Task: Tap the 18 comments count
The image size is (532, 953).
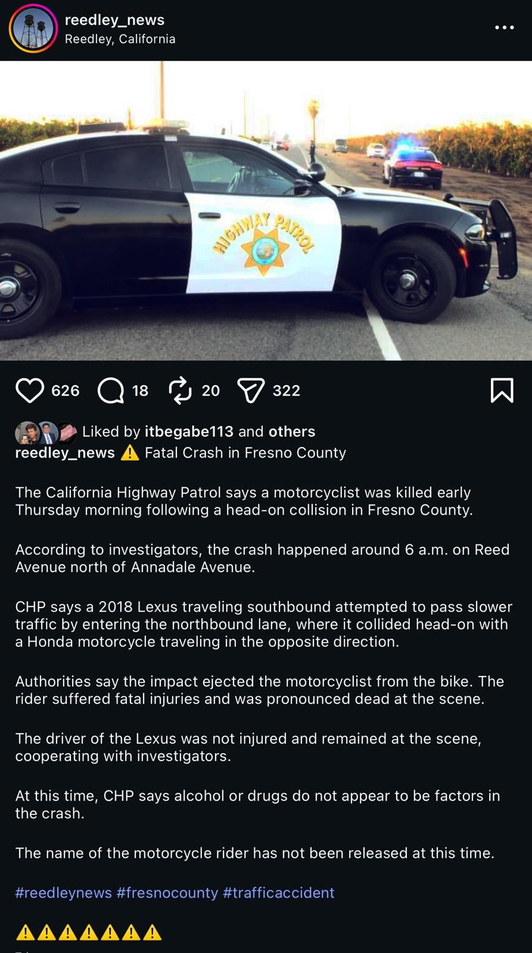Action: click(140, 391)
